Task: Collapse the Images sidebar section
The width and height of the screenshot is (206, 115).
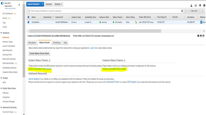Action: point(1,78)
